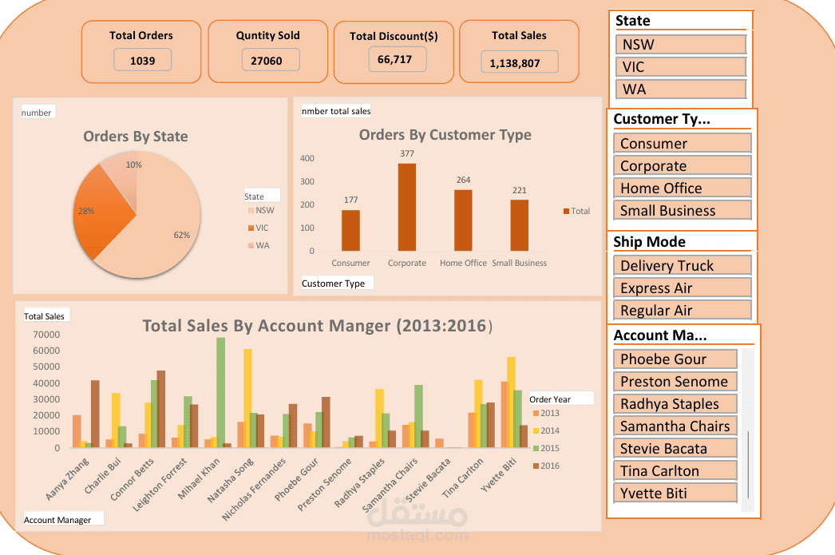Screen dimensions: 835x555
Task: Click the 'number' value field button
Action: tap(38, 112)
